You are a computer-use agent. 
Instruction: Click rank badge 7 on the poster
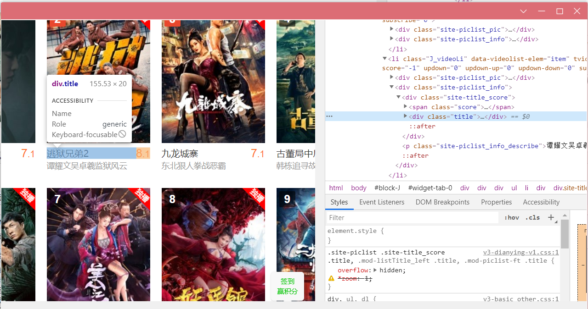point(57,199)
